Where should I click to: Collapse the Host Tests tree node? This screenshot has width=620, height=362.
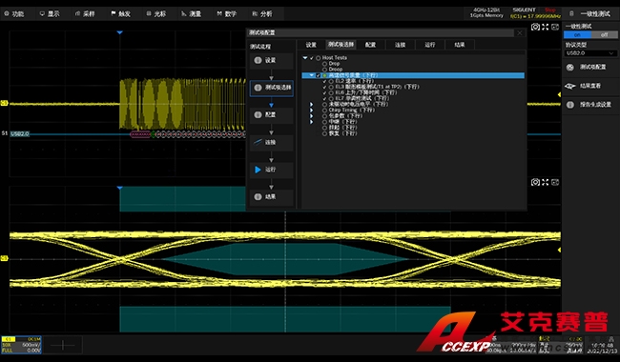coord(305,58)
